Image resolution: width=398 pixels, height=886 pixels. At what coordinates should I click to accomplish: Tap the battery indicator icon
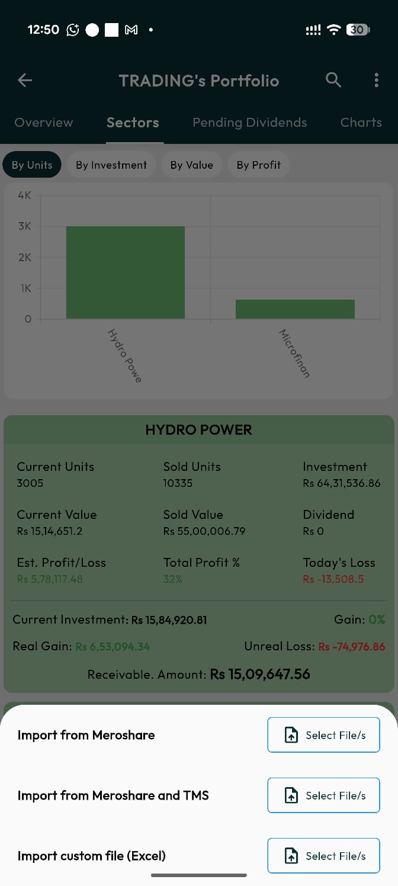[358, 30]
